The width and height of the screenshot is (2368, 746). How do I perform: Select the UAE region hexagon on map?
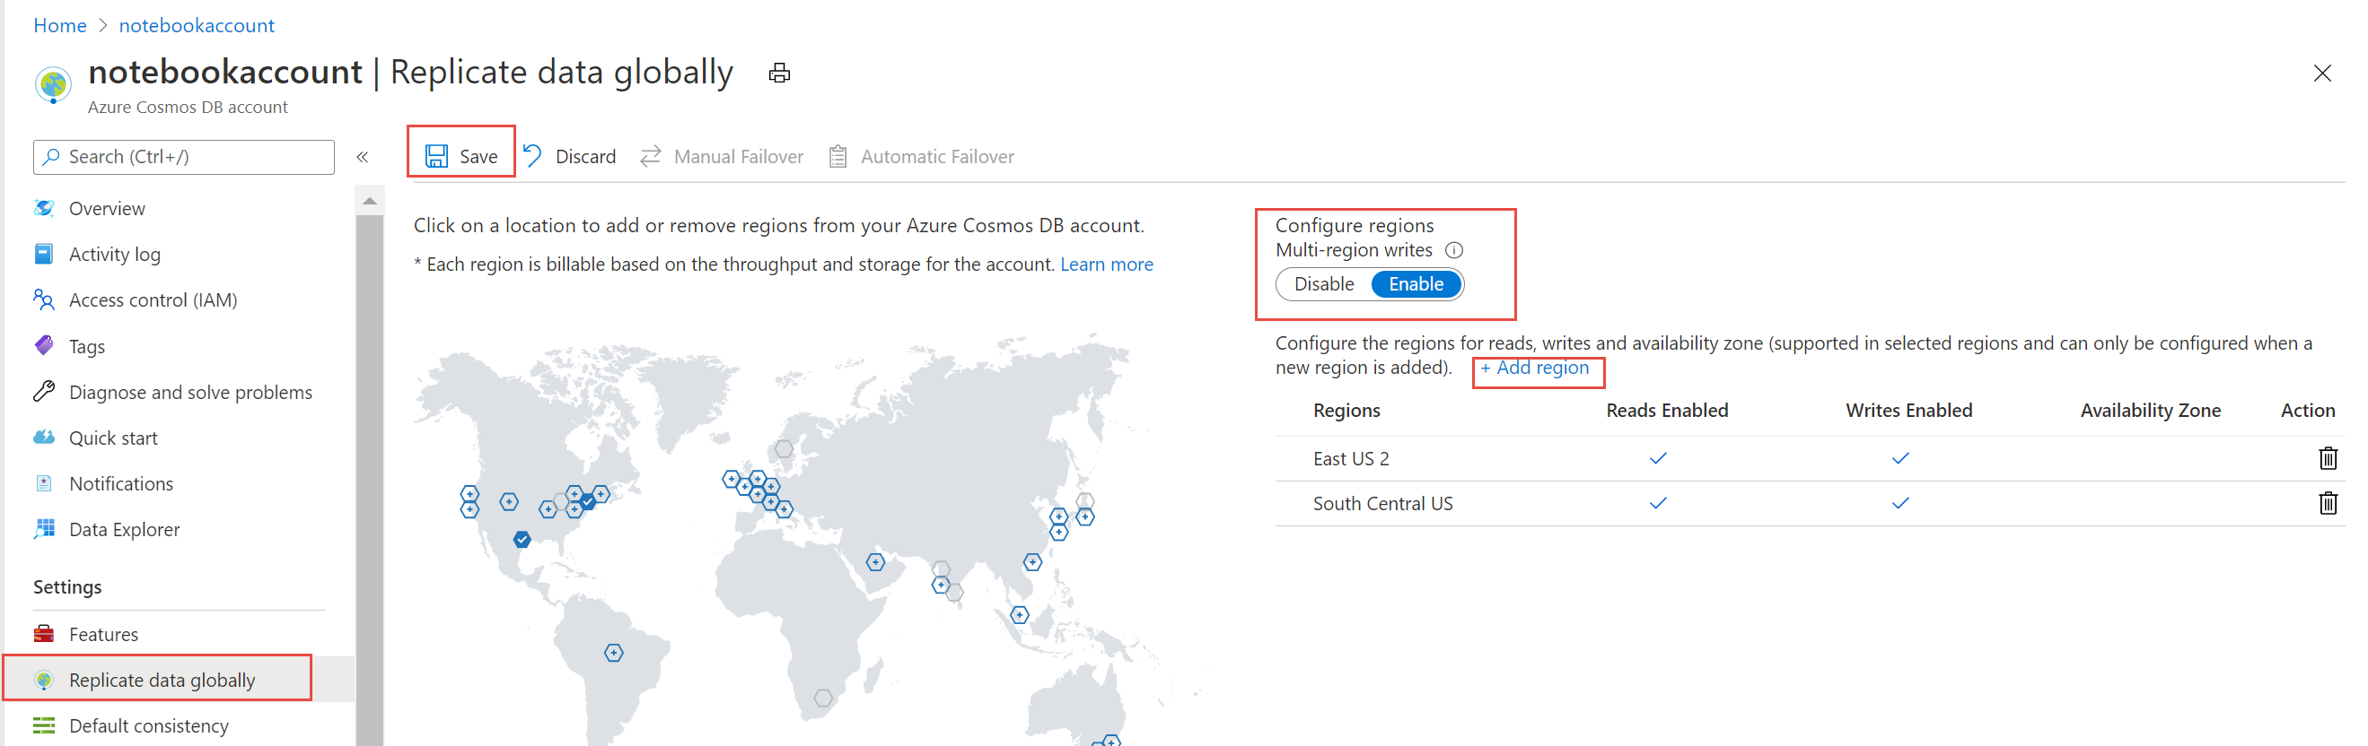coord(875,562)
